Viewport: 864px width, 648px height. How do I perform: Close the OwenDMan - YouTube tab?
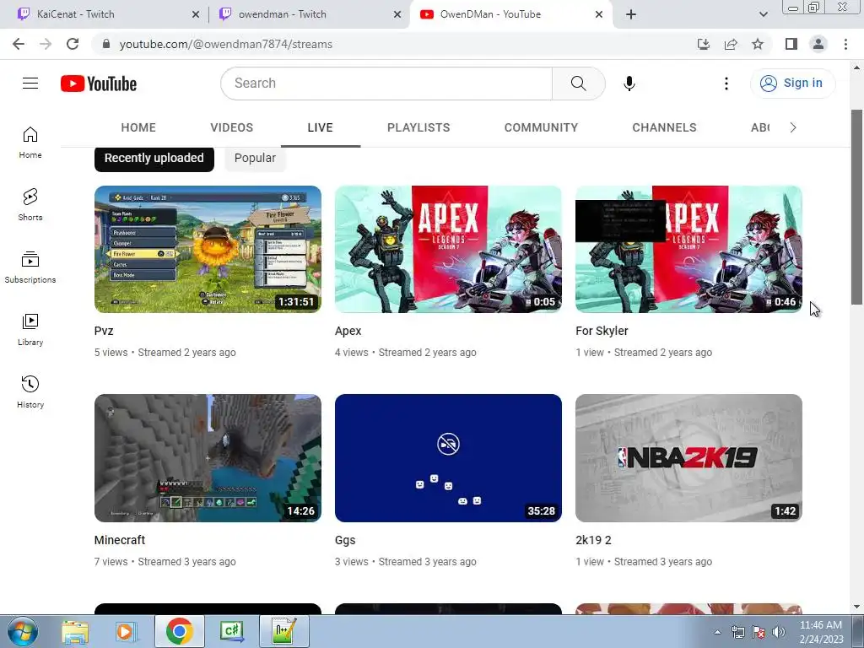coord(599,15)
